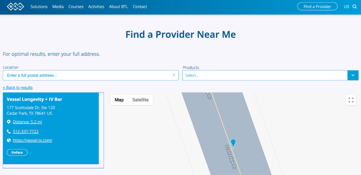Open the Courses menu item
Viewport: 361px width, 175px height.
point(76,7)
